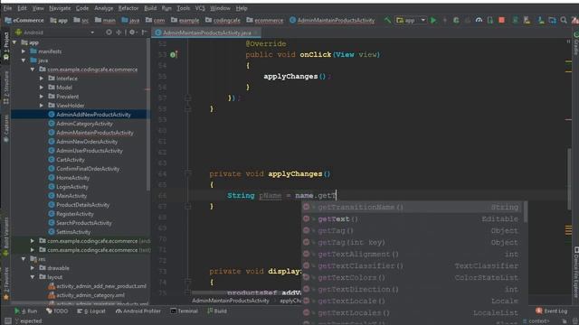Image resolution: width=579 pixels, height=325 pixels.
Task: Click ecommerce breadcrumb in navigation bar
Action: pyautogui.click(x=265, y=20)
